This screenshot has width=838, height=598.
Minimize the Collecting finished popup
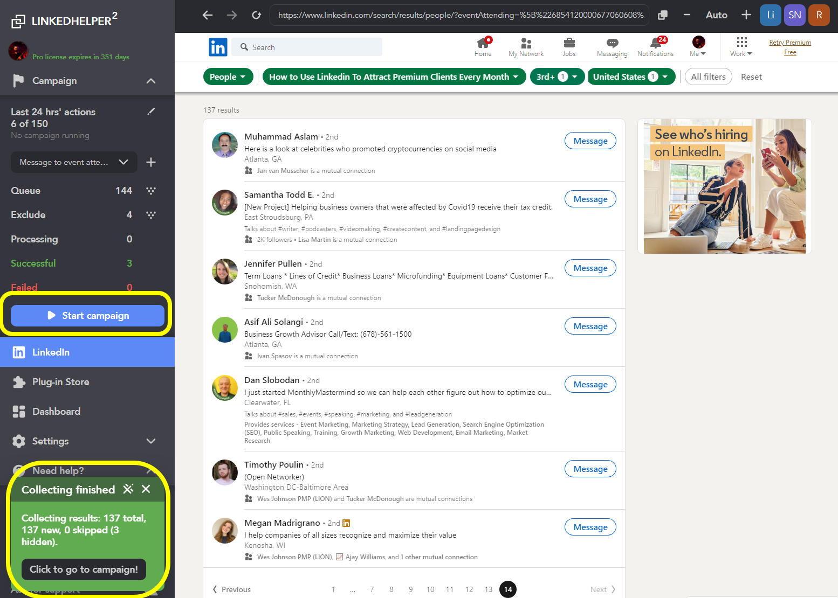tap(128, 489)
